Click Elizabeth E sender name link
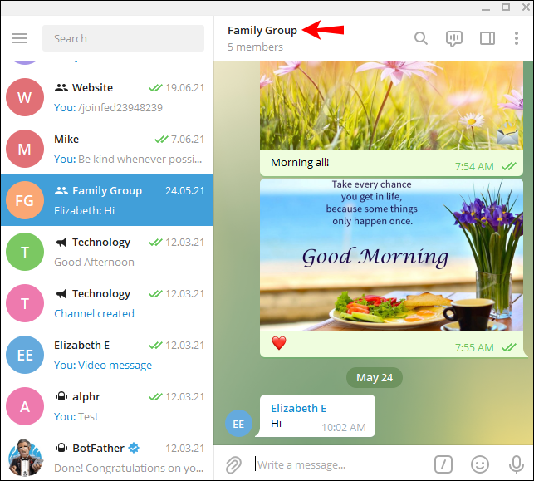 (298, 408)
